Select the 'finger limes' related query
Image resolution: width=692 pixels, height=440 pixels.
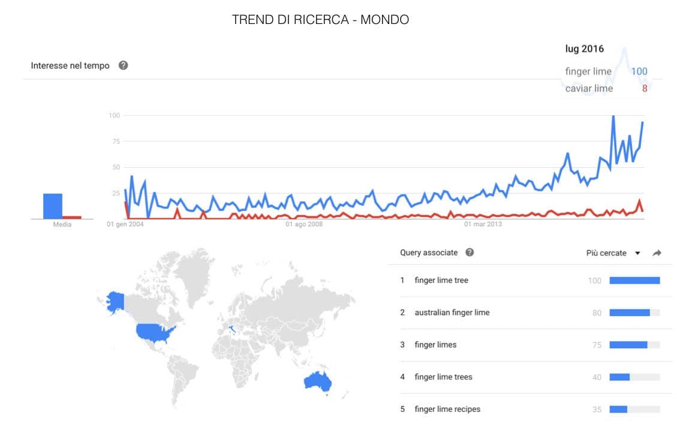(435, 345)
